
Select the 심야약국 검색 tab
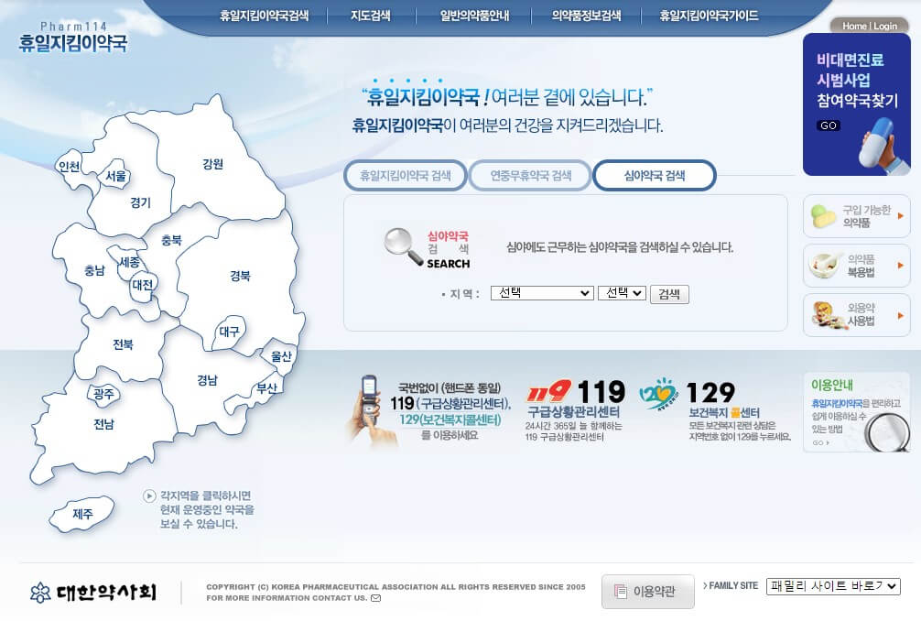[x=655, y=175]
